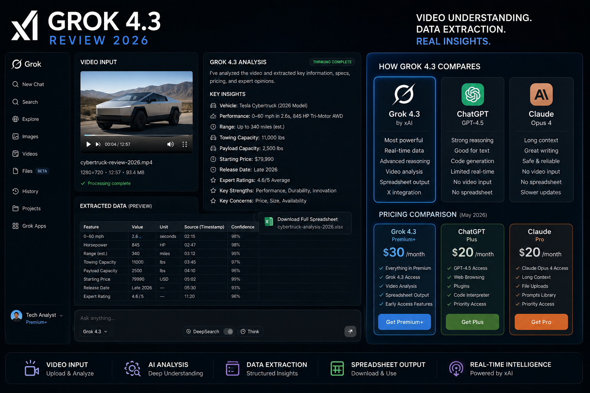
Task: Click Thinking Complete status badge
Action: point(332,62)
